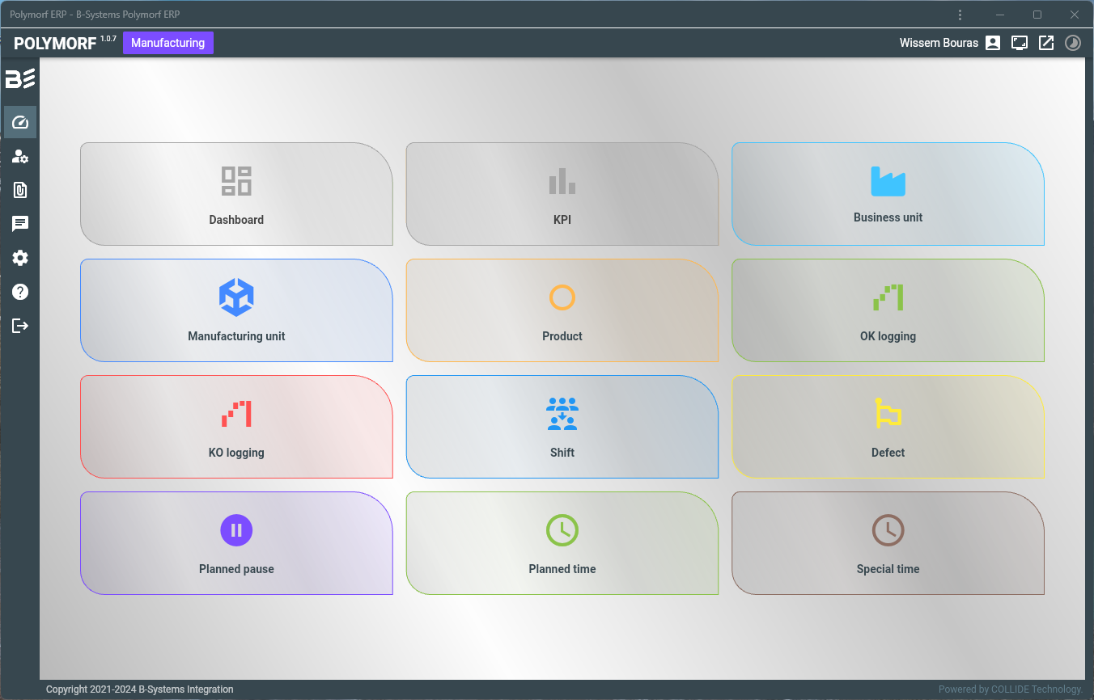
Task: Open the documents attachment sidebar icon
Action: tap(20, 191)
